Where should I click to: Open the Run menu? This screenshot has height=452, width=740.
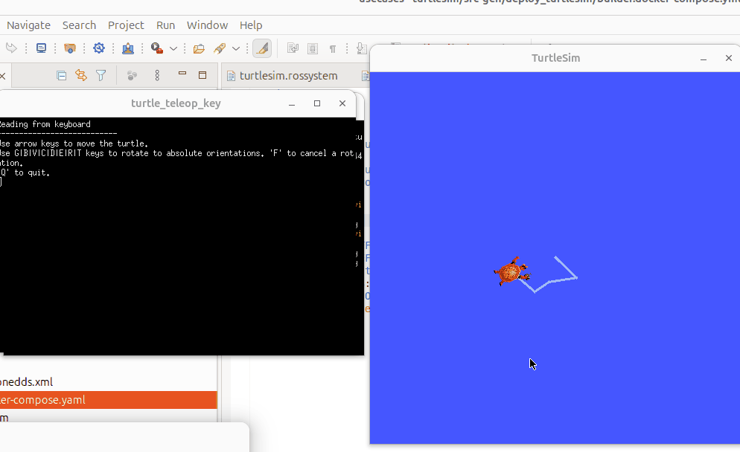coord(165,25)
